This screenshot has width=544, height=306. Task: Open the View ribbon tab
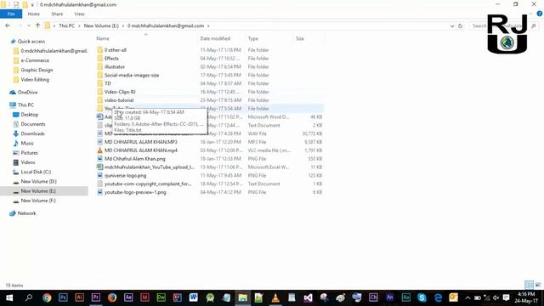click(x=79, y=14)
